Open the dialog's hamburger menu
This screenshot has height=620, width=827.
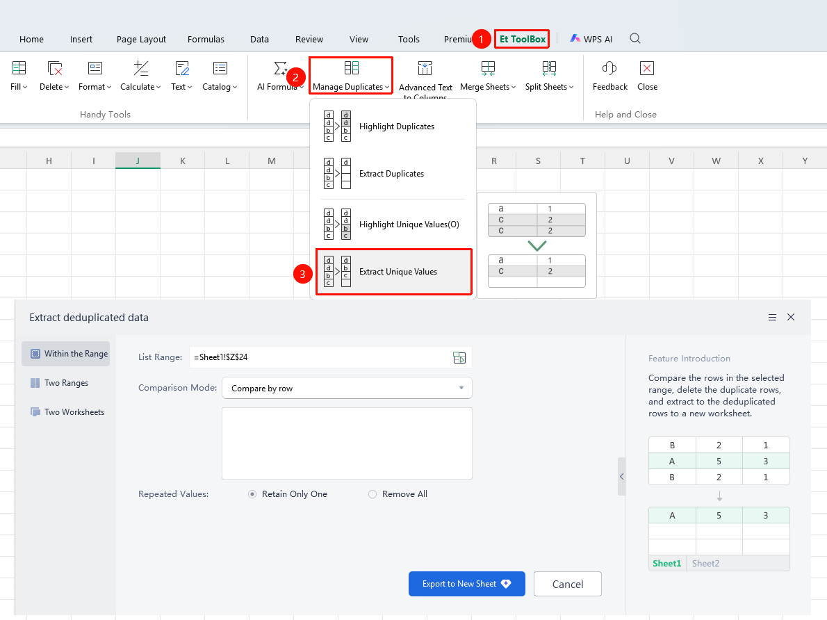pyautogui.click(x=772, y=317)
